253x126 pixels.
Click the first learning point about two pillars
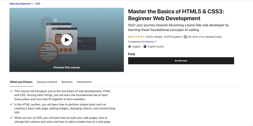click(x=62, y=95)
